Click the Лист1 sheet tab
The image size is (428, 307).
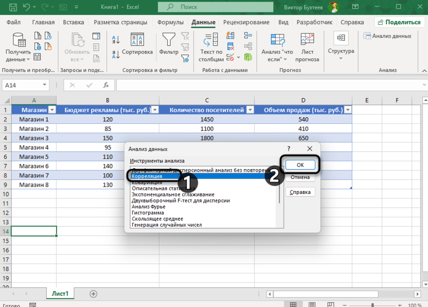(x=60, y=294)
